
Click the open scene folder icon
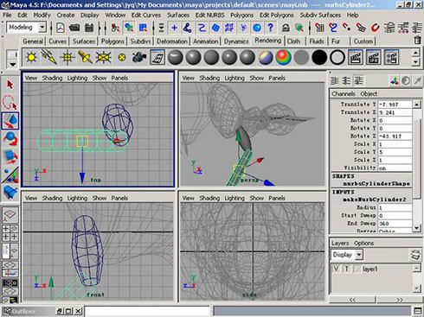(74, 28)
